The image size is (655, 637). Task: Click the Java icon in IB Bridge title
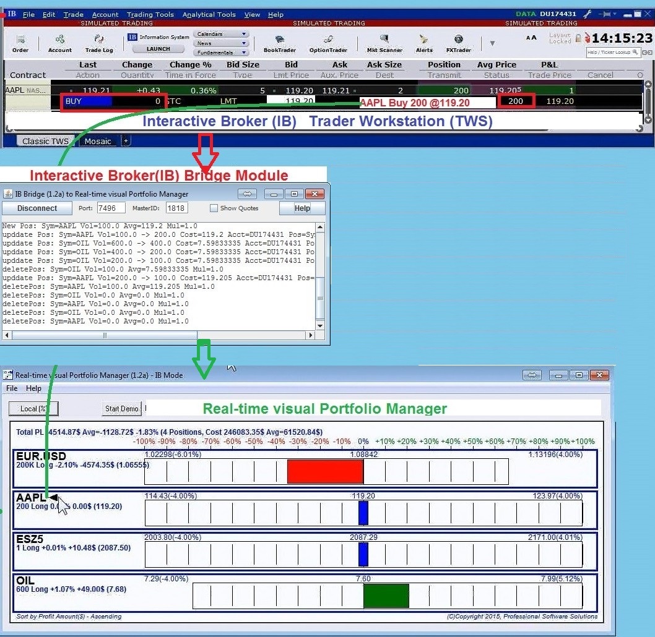8,194
